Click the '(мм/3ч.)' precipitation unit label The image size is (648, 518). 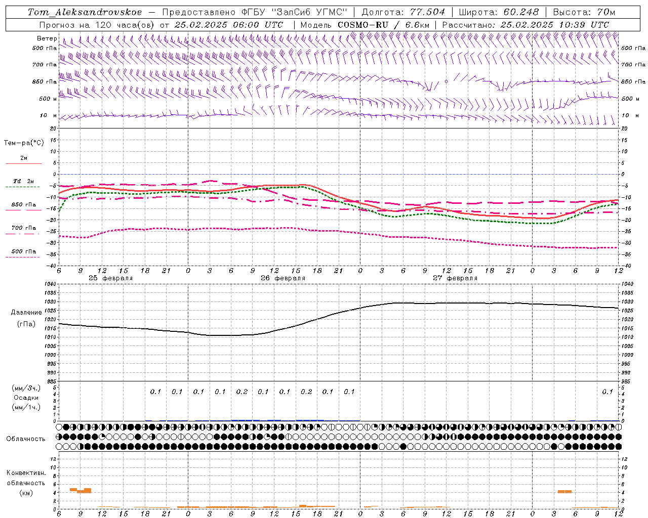click(26, 388)
